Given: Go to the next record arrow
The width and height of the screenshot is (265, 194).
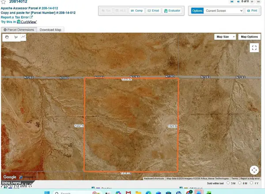Looking at the screenshot, I should coord(252,1).
